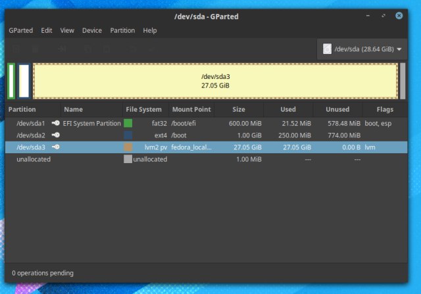Click the Flags column header
The height and width of the screenshot is (294, 421).
pos(385,109)
